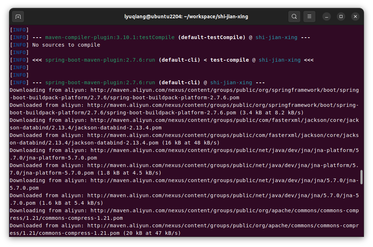Open the hamburger menu in title bar

coord(309,16)
